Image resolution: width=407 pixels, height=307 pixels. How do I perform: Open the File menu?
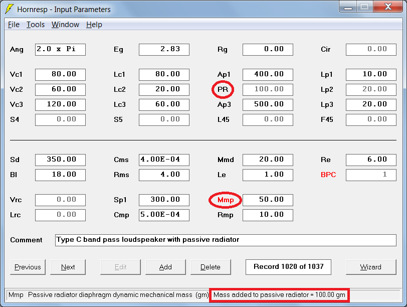tap(14, 25)
